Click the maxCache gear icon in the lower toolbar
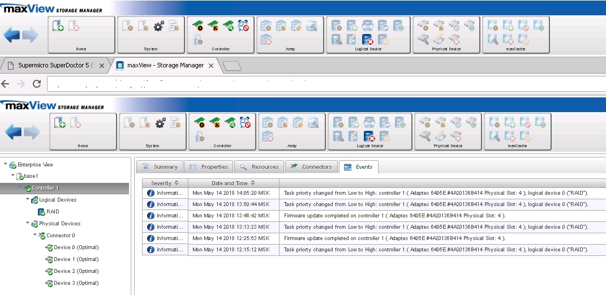Viewport: 606px width, 295px height. tap(495, 123)
